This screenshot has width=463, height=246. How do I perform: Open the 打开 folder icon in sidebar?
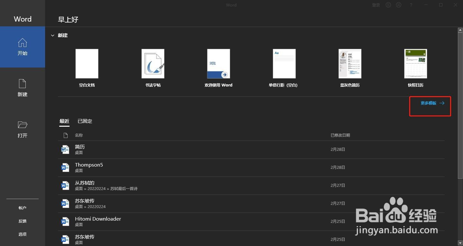click(23, 125)
